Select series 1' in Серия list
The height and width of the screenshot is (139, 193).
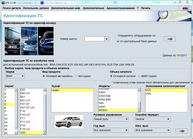click(9, 90)
